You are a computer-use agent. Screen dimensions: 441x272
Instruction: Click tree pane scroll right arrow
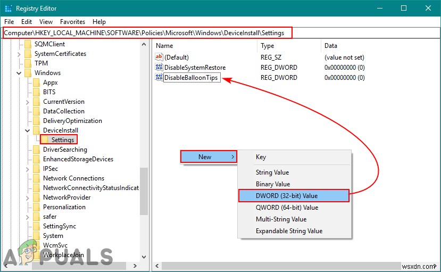tap(135, 266)
